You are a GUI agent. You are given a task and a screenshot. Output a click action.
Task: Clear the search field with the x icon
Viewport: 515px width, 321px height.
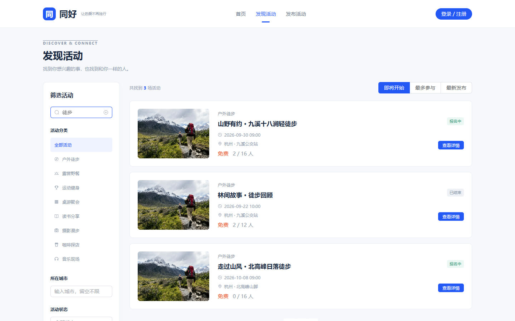click(x=106, y=112)
